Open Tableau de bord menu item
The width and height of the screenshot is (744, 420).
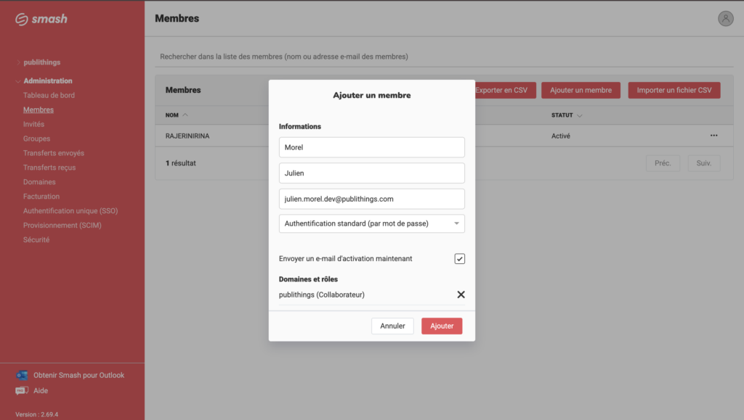pyautogui.click(x=49, y=95)
